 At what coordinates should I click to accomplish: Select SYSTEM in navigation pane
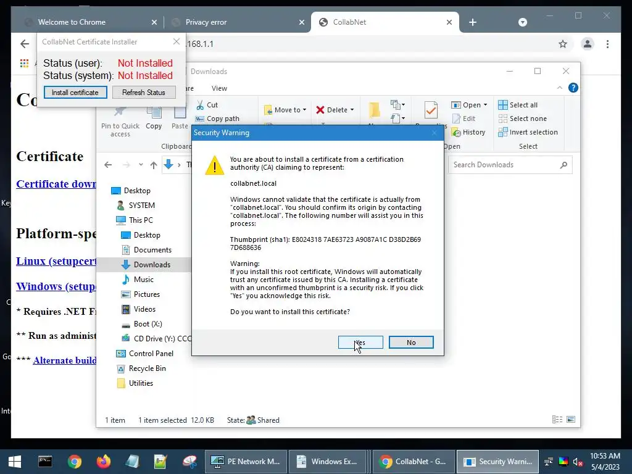point(135,206)
